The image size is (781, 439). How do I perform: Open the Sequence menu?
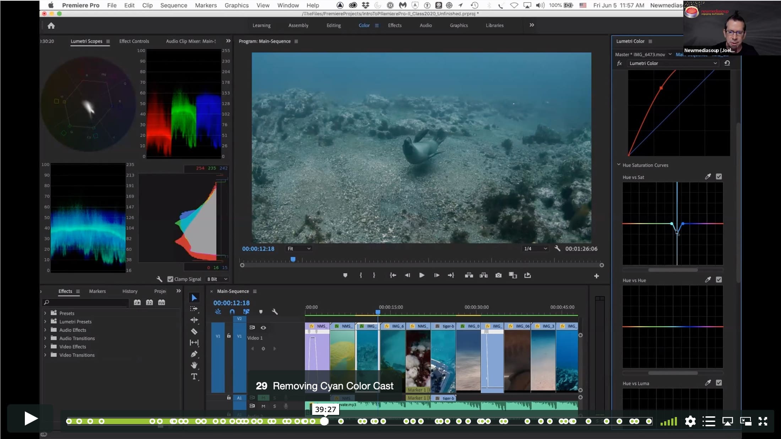click(x=174, y=5)
